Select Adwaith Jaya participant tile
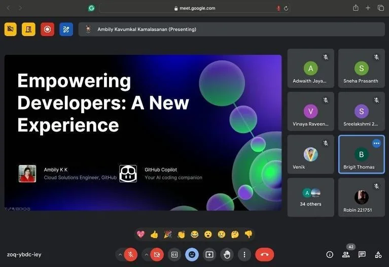The image size is (389, 267). 310,69
